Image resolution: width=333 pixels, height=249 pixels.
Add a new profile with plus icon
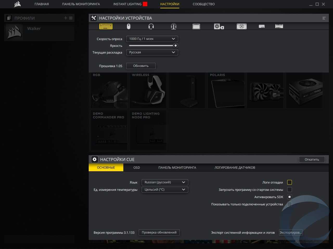(x=66, y=18)
